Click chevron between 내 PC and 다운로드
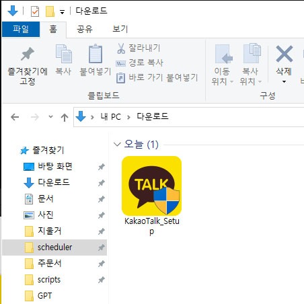Viewport: 304px width, 304px height. point(128,117)
